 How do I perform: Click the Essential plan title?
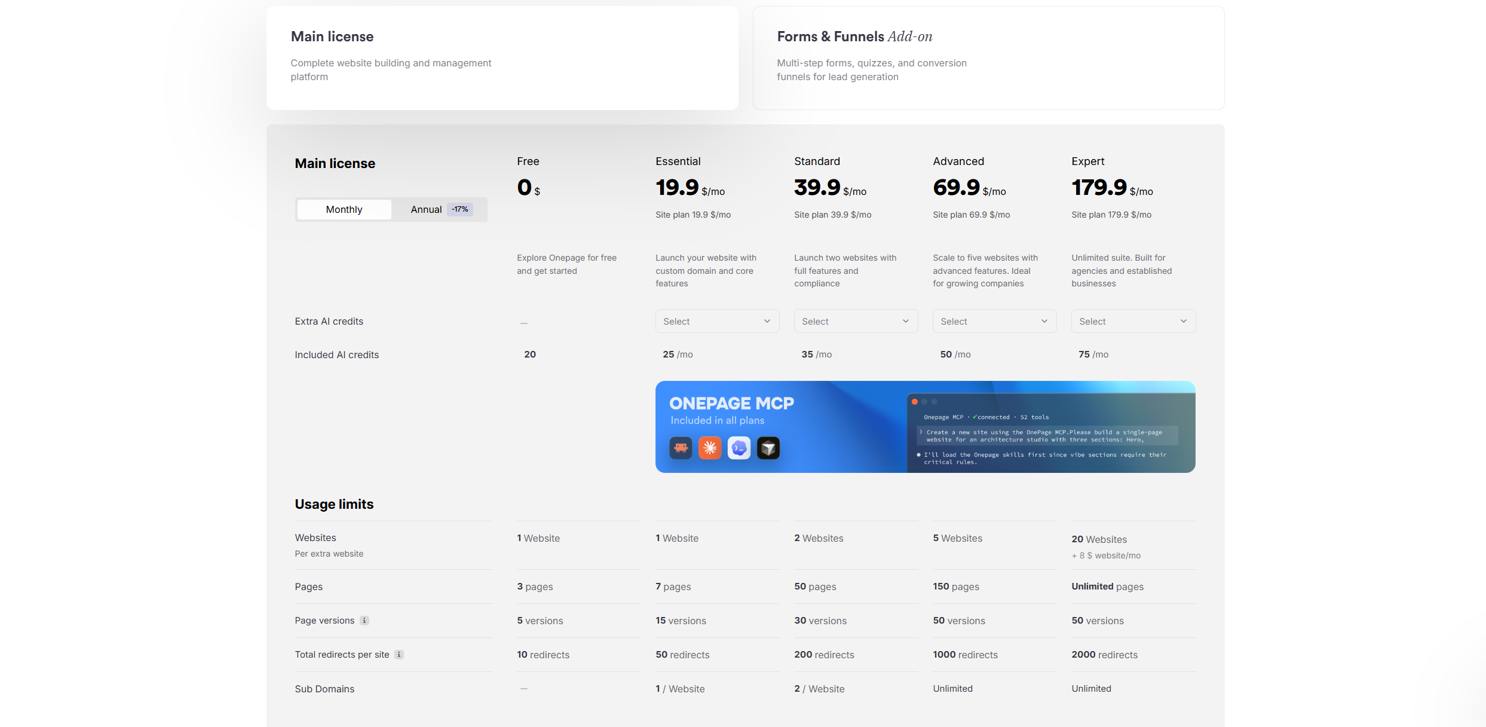[678, 161]
